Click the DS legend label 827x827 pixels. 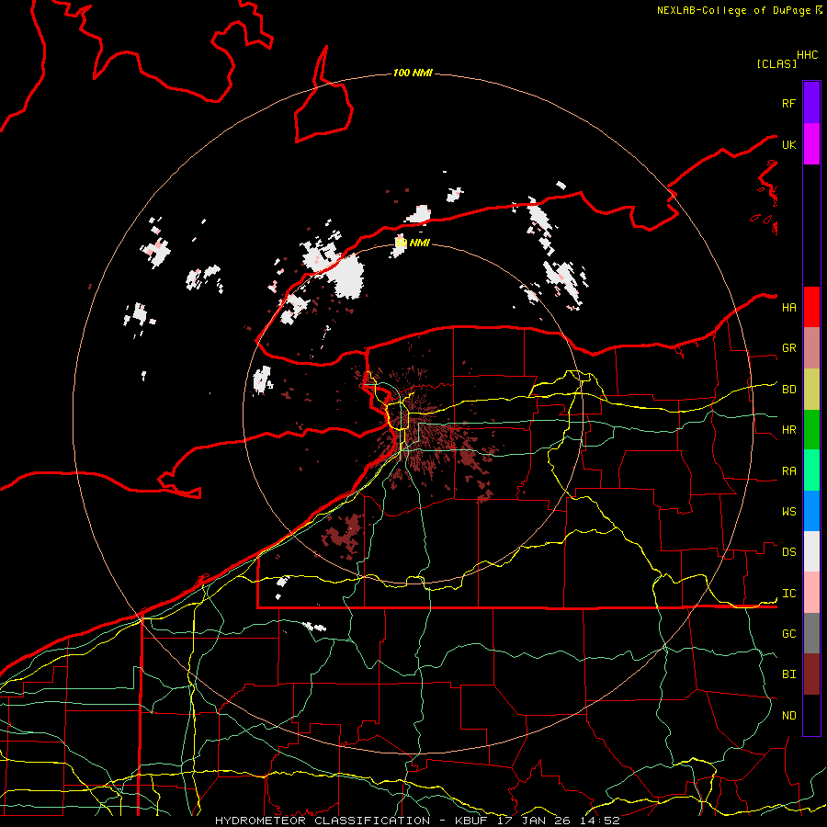point(788,552)
